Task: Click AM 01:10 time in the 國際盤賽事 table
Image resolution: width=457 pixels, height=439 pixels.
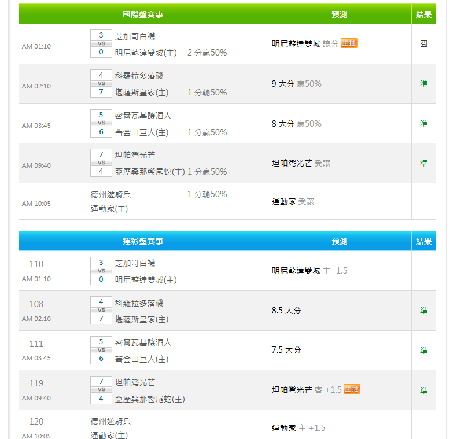Action: [x=36, y=46]
